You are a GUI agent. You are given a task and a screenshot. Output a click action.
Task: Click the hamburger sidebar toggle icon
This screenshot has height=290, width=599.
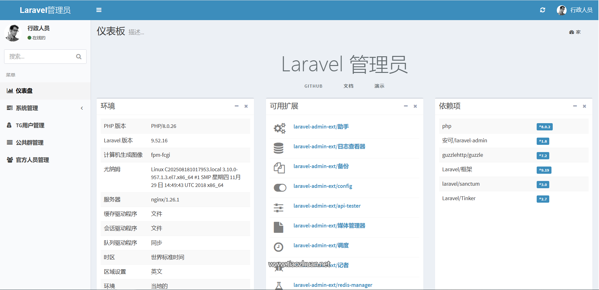click(99, 10)
